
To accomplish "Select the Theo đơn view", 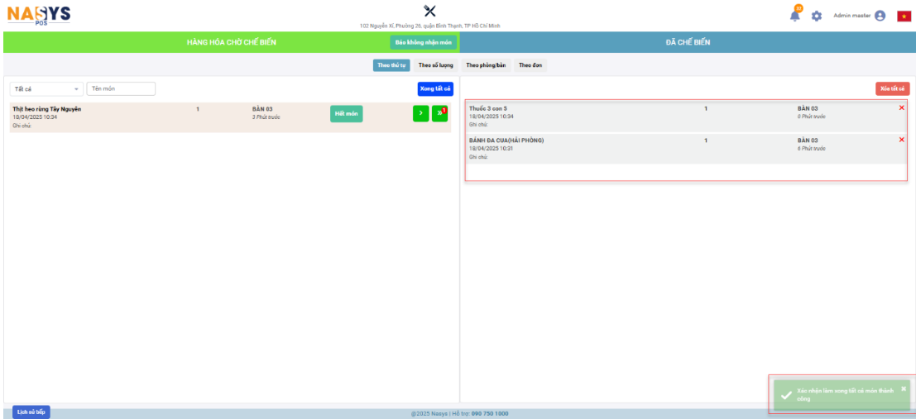I will tap(530, 65).
